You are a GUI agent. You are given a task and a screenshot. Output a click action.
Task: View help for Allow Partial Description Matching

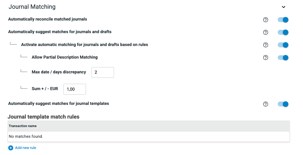(265, 58)
